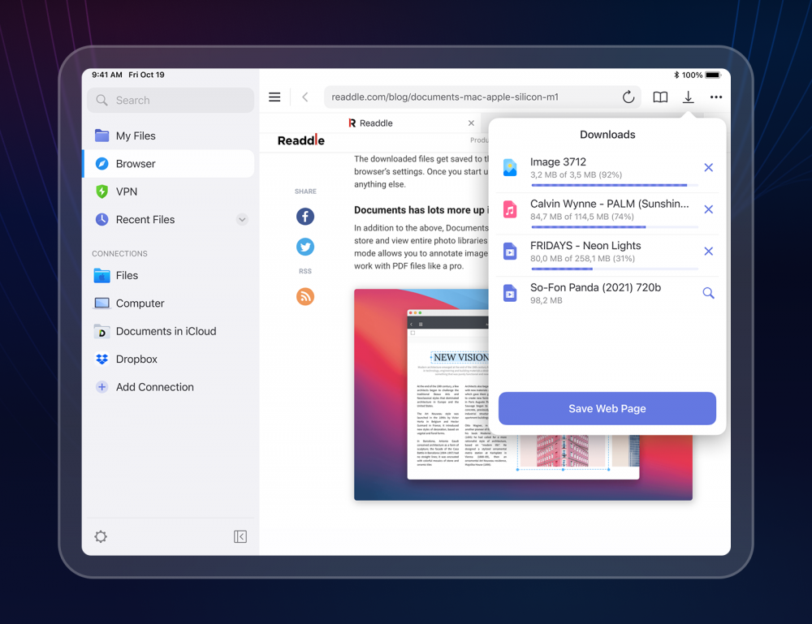Click the video file icon for FRIDAYS - Neon Lights

coord(510,252)
